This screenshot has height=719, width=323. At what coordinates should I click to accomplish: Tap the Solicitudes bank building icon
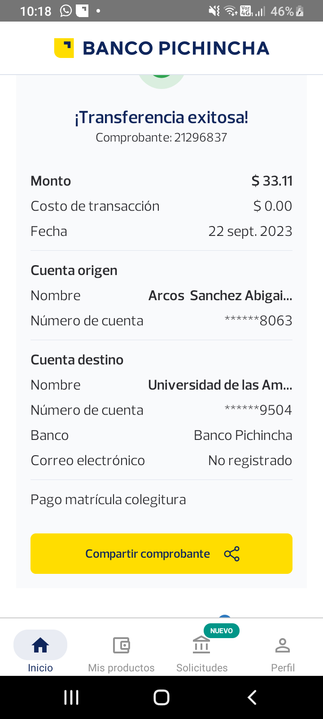[x=201, y=645]
